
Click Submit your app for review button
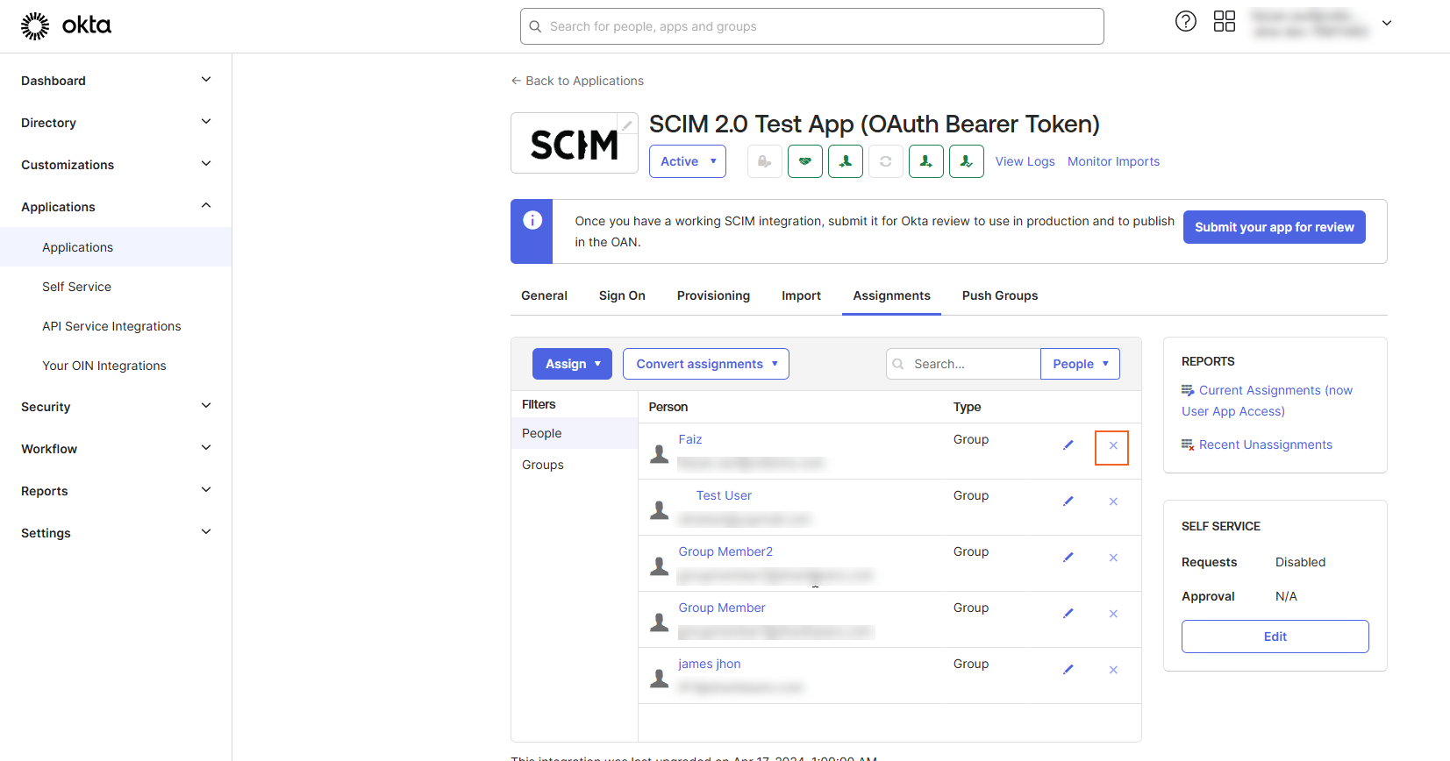(1274, 227)
